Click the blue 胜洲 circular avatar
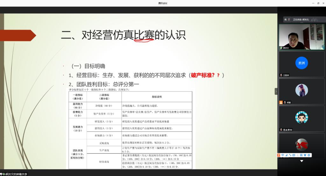Image resolution: width=326 pixels, height=176 pixels. [x=301, y=63]
